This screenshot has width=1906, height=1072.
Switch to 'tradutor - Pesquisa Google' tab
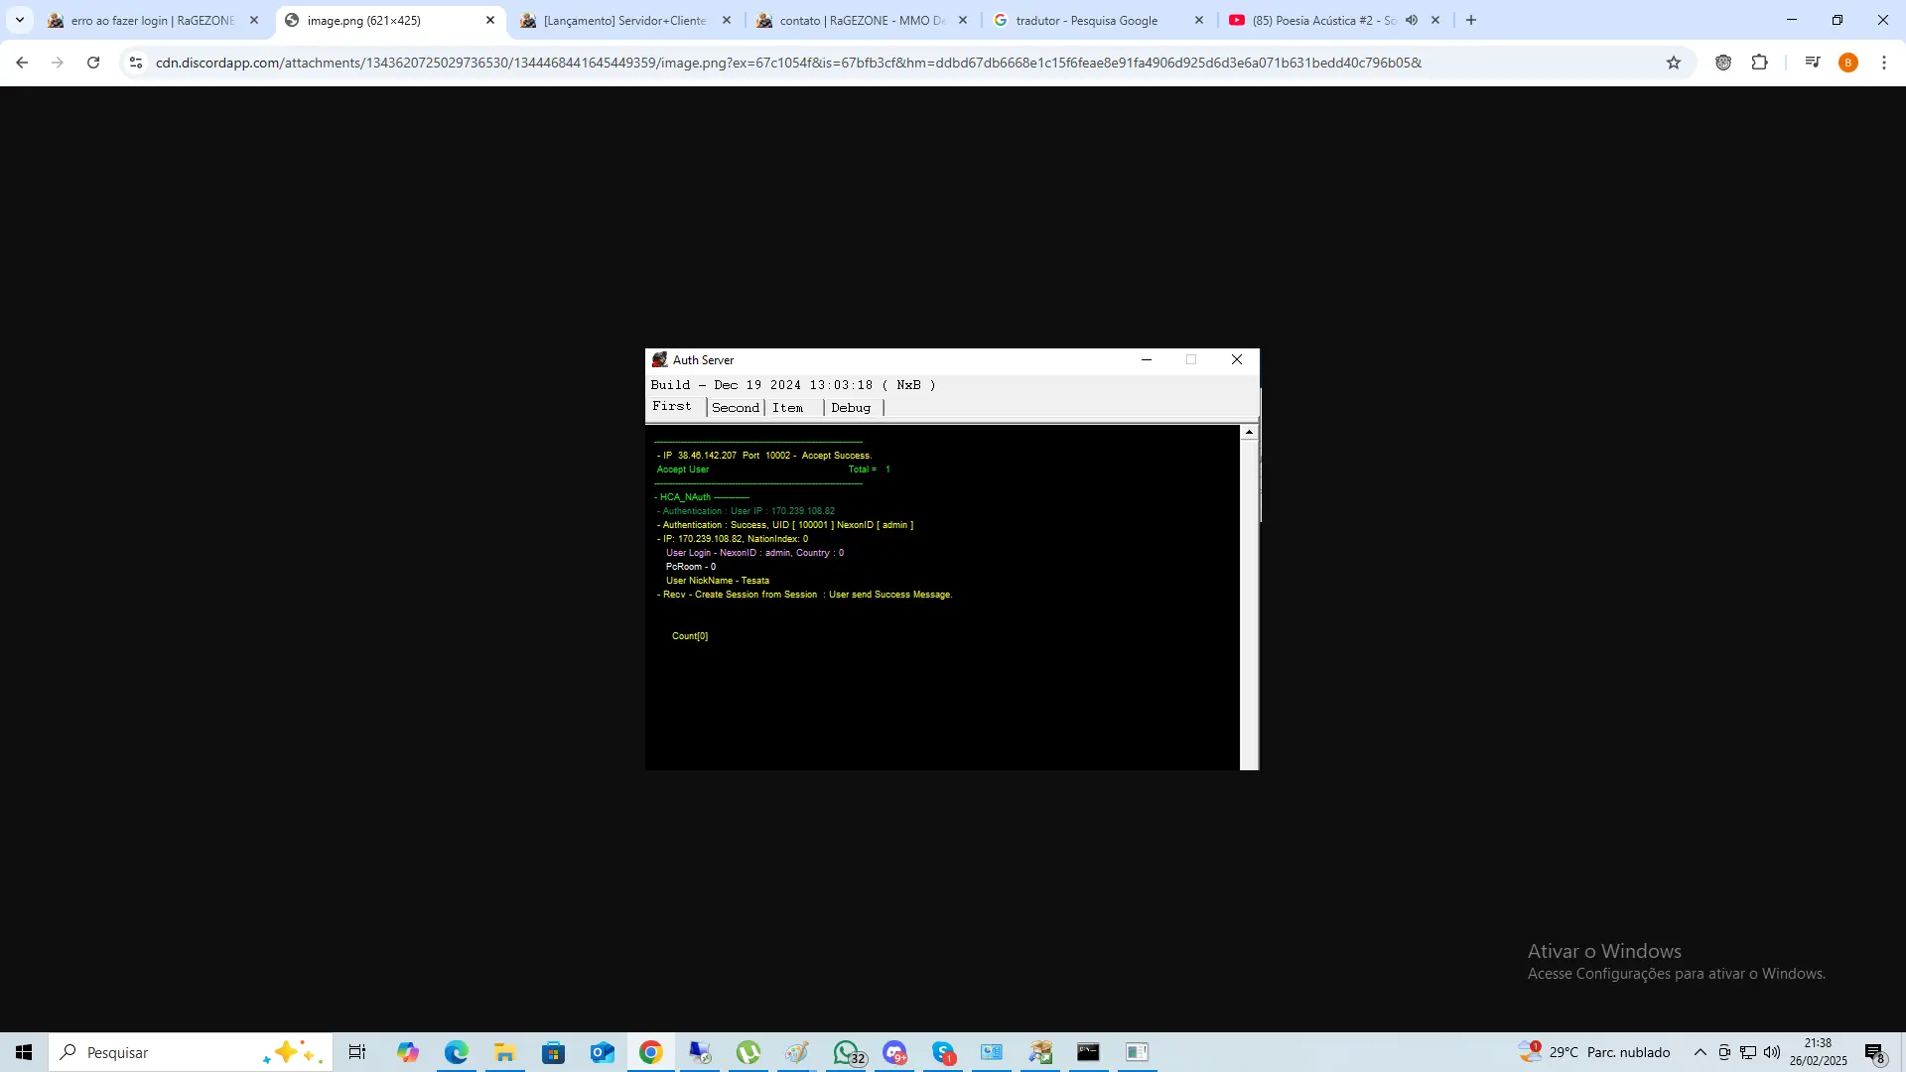pos(1099,20)
